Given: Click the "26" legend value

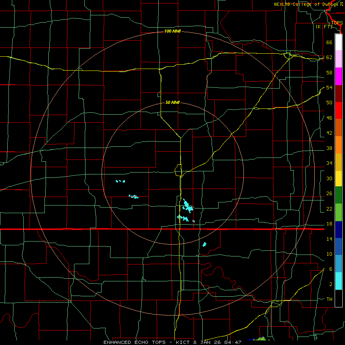Looking at the screenshot, I should 329,194.
